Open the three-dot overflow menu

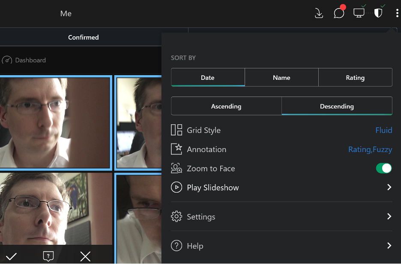pos(397,13)
